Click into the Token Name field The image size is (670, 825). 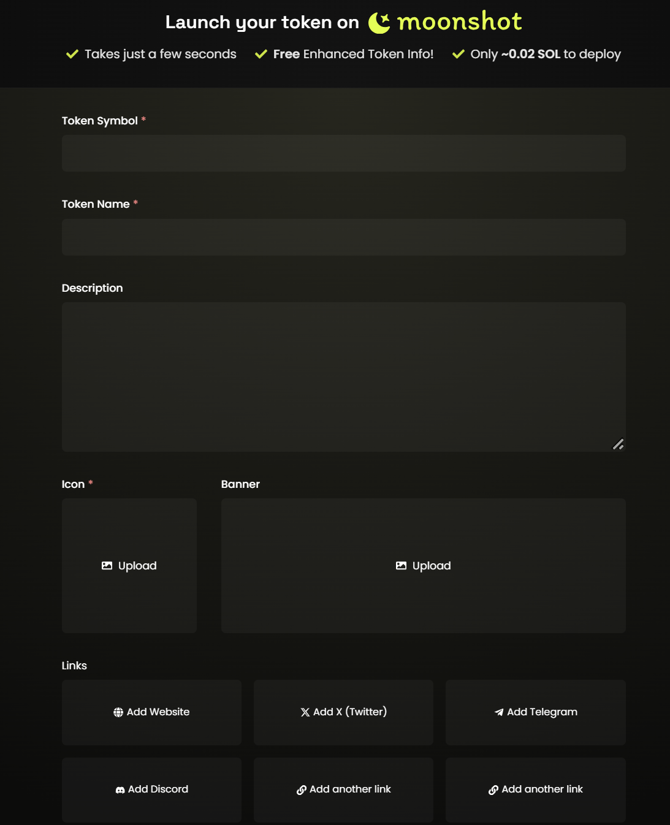343,237
